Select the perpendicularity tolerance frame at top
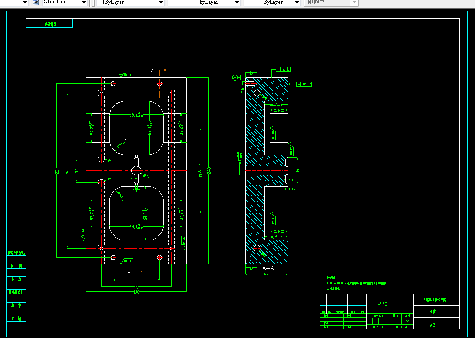Image resolution: width=475 pixels, height=338 pixels. click(x=283, y=70)
